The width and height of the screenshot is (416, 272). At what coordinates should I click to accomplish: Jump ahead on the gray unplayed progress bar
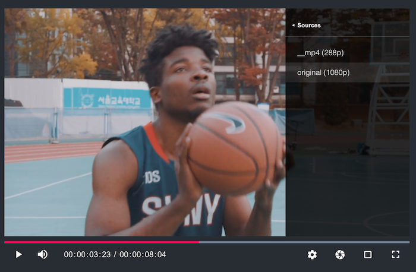pyautogui.click(x=303, y=242)
